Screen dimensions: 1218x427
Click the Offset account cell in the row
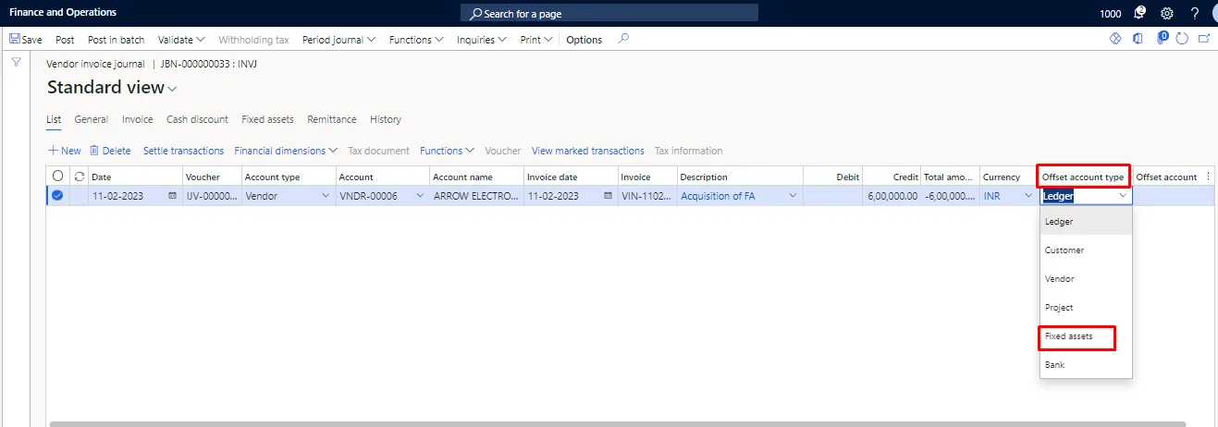pyautogui.click(x=1174, y=196)
